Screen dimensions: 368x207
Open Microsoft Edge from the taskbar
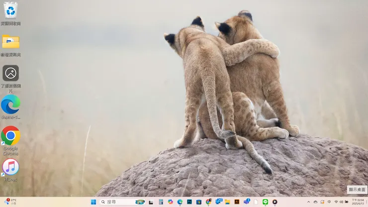click(x=180, y=202)
